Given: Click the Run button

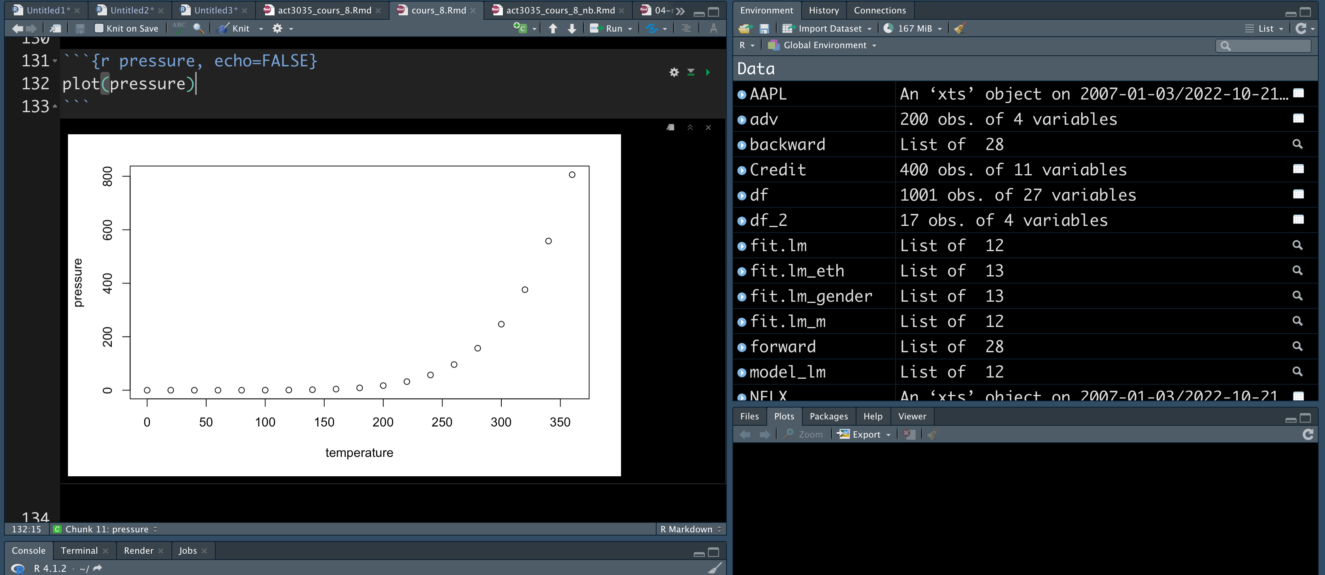Looking at the screenshot, I should pyautogui.click(x=606, y=29).
